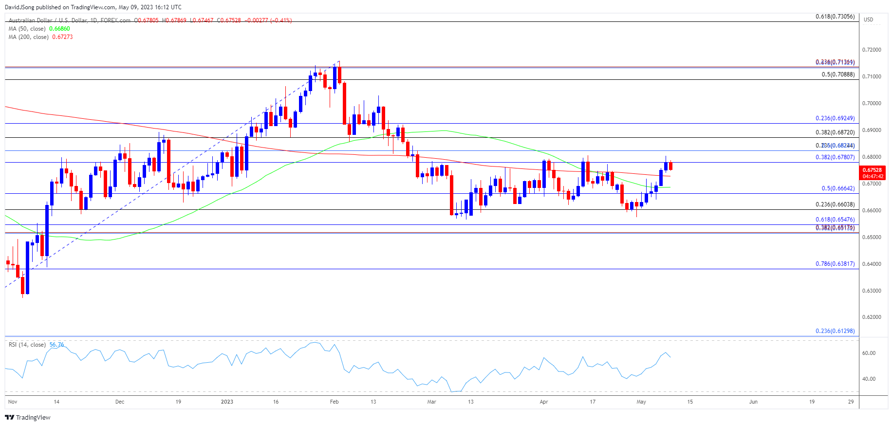This screenshot has width=893, height=426.
Task: Select the 0.236(0.69249) Fibonacci label
Action: point(835,118)
